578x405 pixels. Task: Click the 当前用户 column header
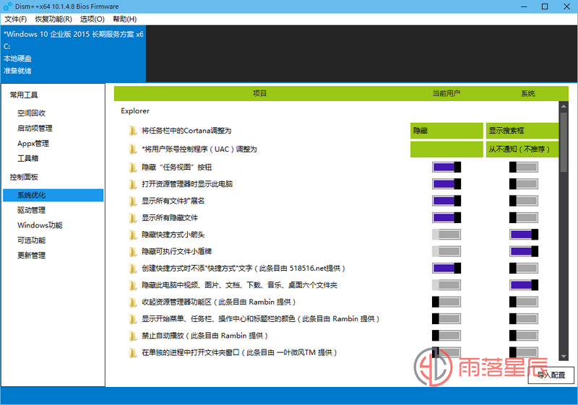pyautogui.click(x=446, y=94)
